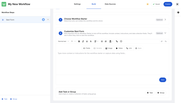Click the blue Next button
Screen dimensions: 181x103
pyautogui.click(x=163, y=80)
